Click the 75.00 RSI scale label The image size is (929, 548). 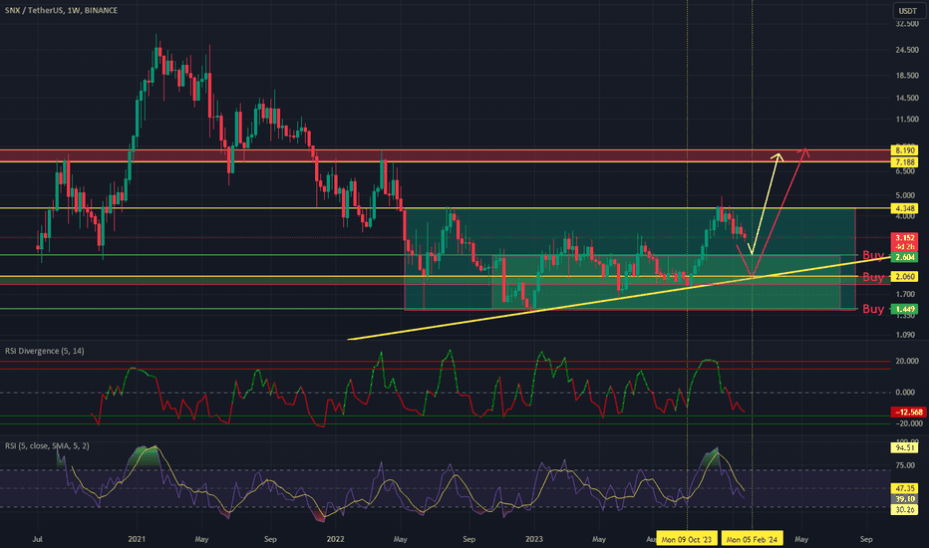pyautogui.click(x=905, y=465)
